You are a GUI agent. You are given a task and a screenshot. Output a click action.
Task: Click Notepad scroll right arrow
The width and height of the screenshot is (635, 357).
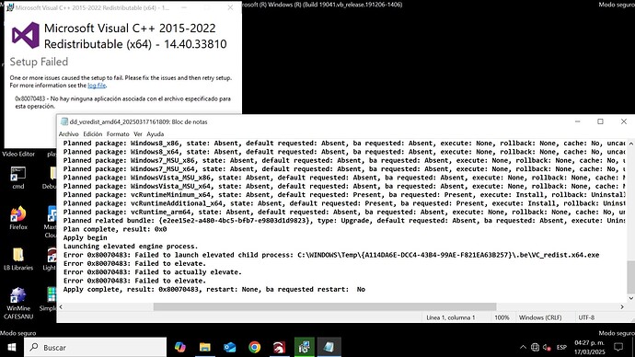click(622, 306)
